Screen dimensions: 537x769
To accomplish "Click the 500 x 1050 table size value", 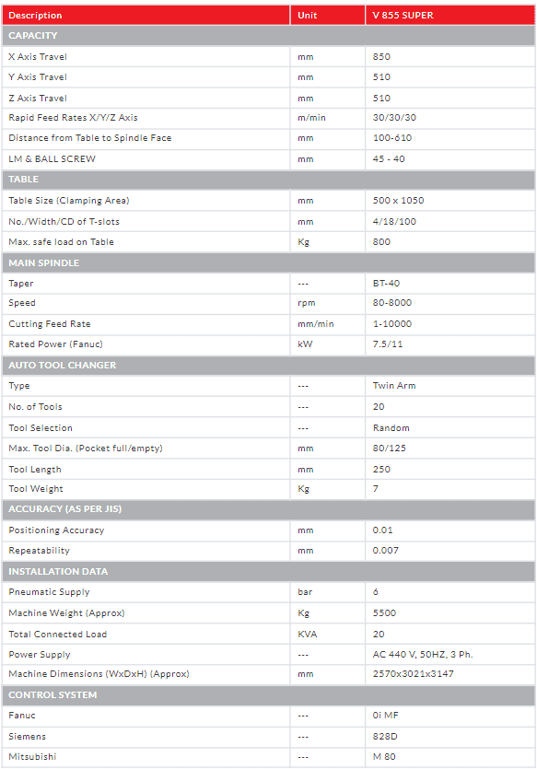I will coord(398,201).
